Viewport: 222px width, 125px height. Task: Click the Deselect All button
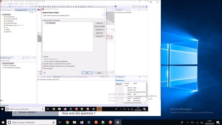tap(100, 30)
